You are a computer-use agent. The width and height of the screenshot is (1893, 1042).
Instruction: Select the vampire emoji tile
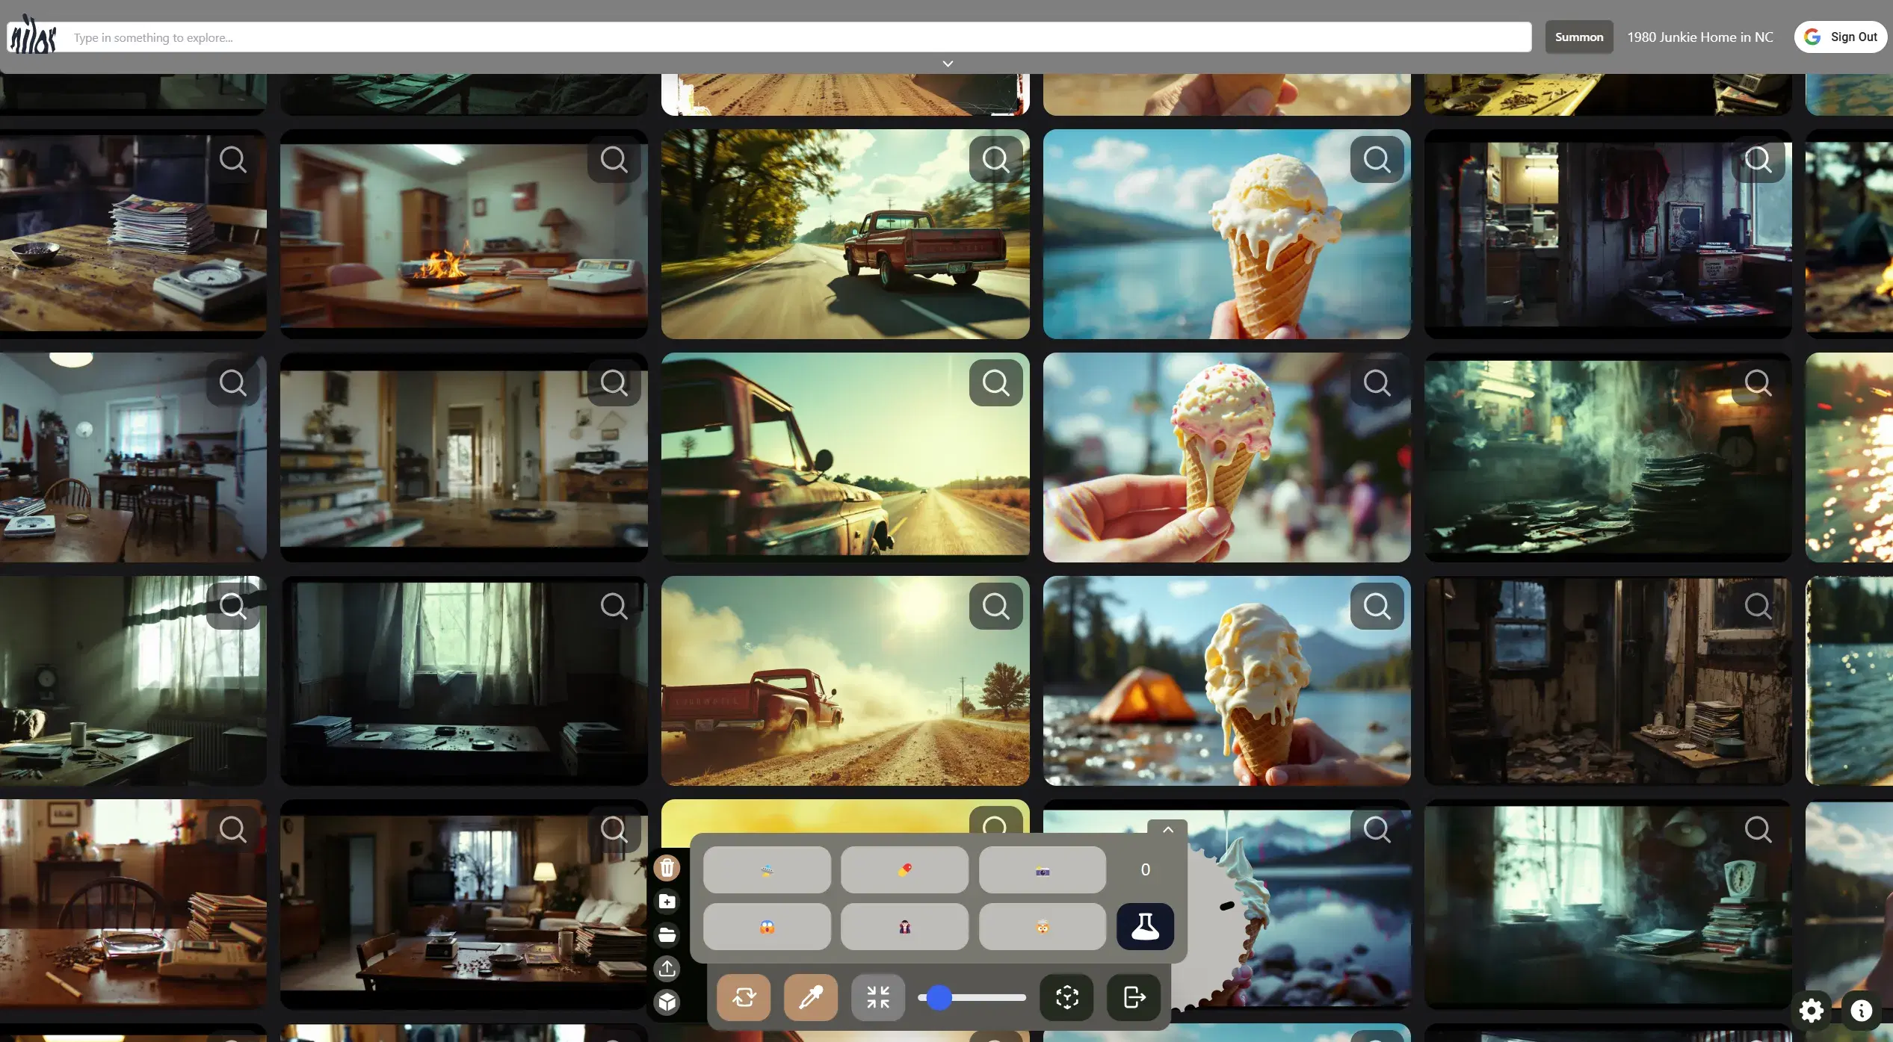(904, 926)
